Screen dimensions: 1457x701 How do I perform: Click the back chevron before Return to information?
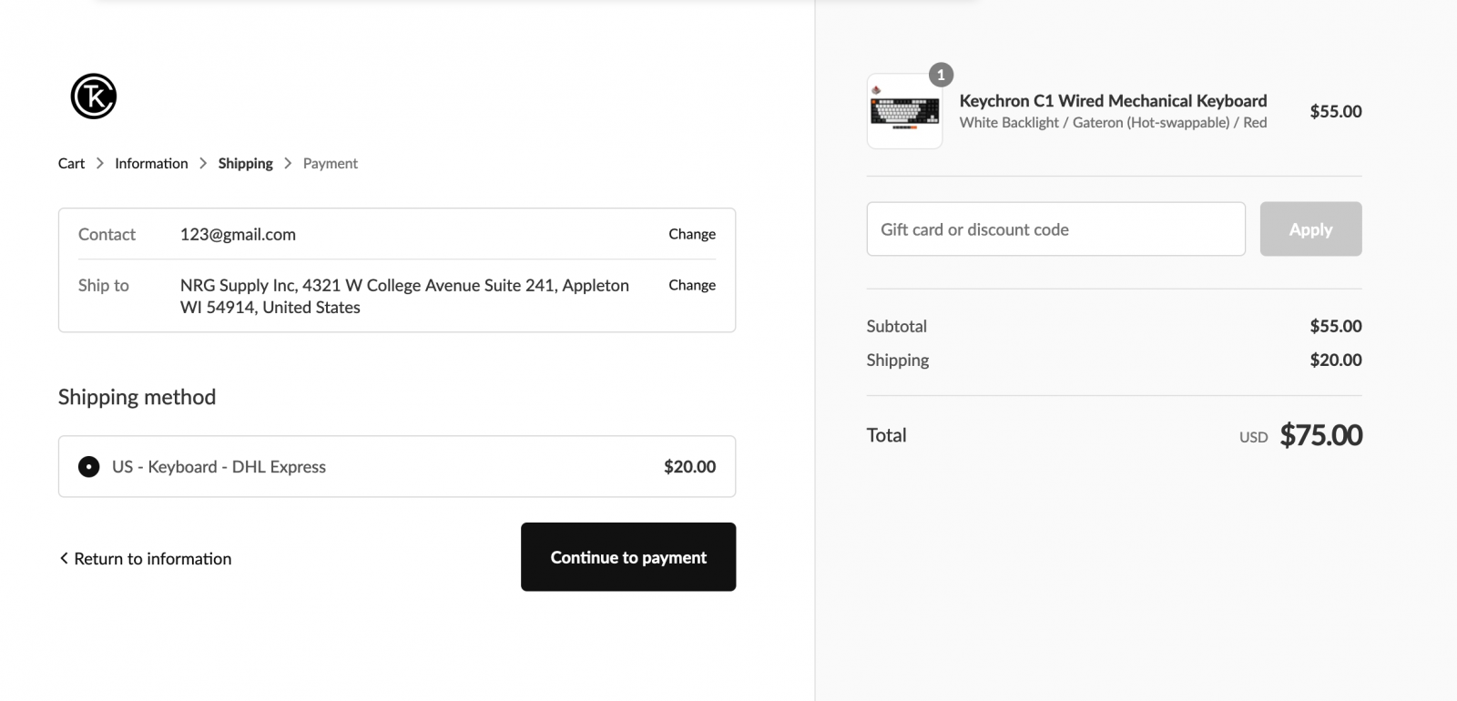(x=64, y=558)
